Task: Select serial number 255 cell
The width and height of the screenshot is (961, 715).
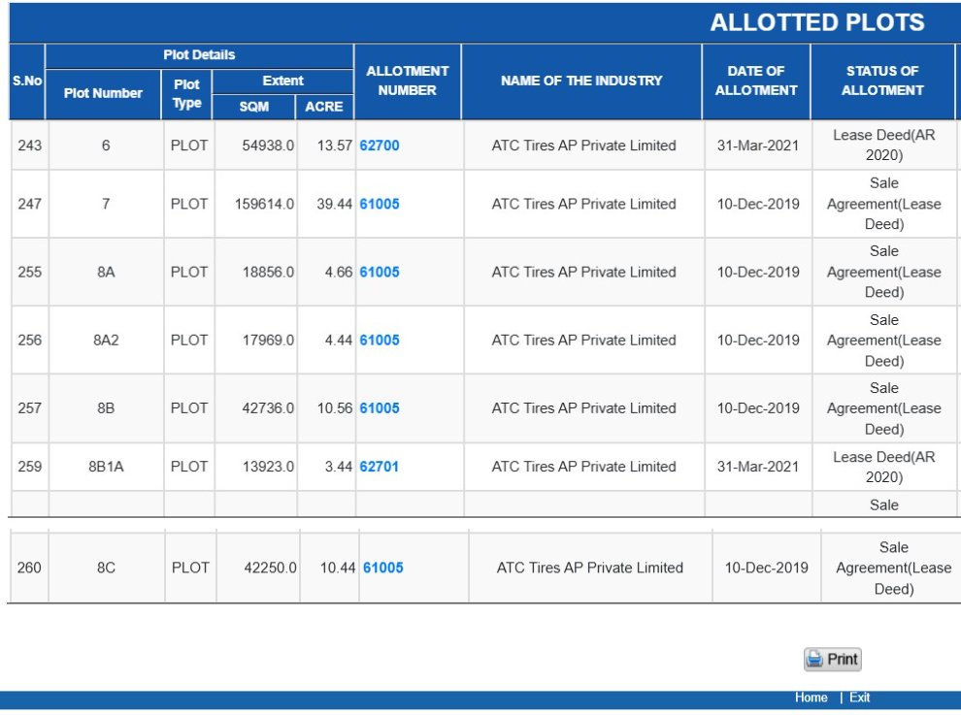Action: [29, 272]
